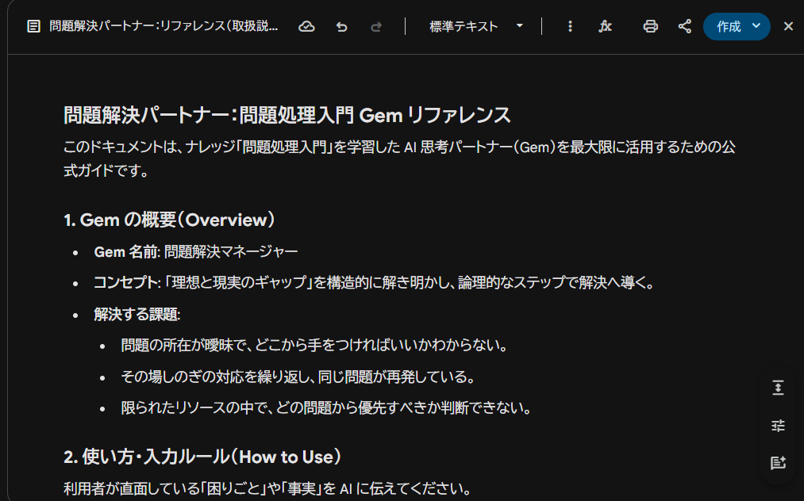Click the 作成 button
Image resolution: width=804 pixels, height=501 pixels.
pos(728,27)
